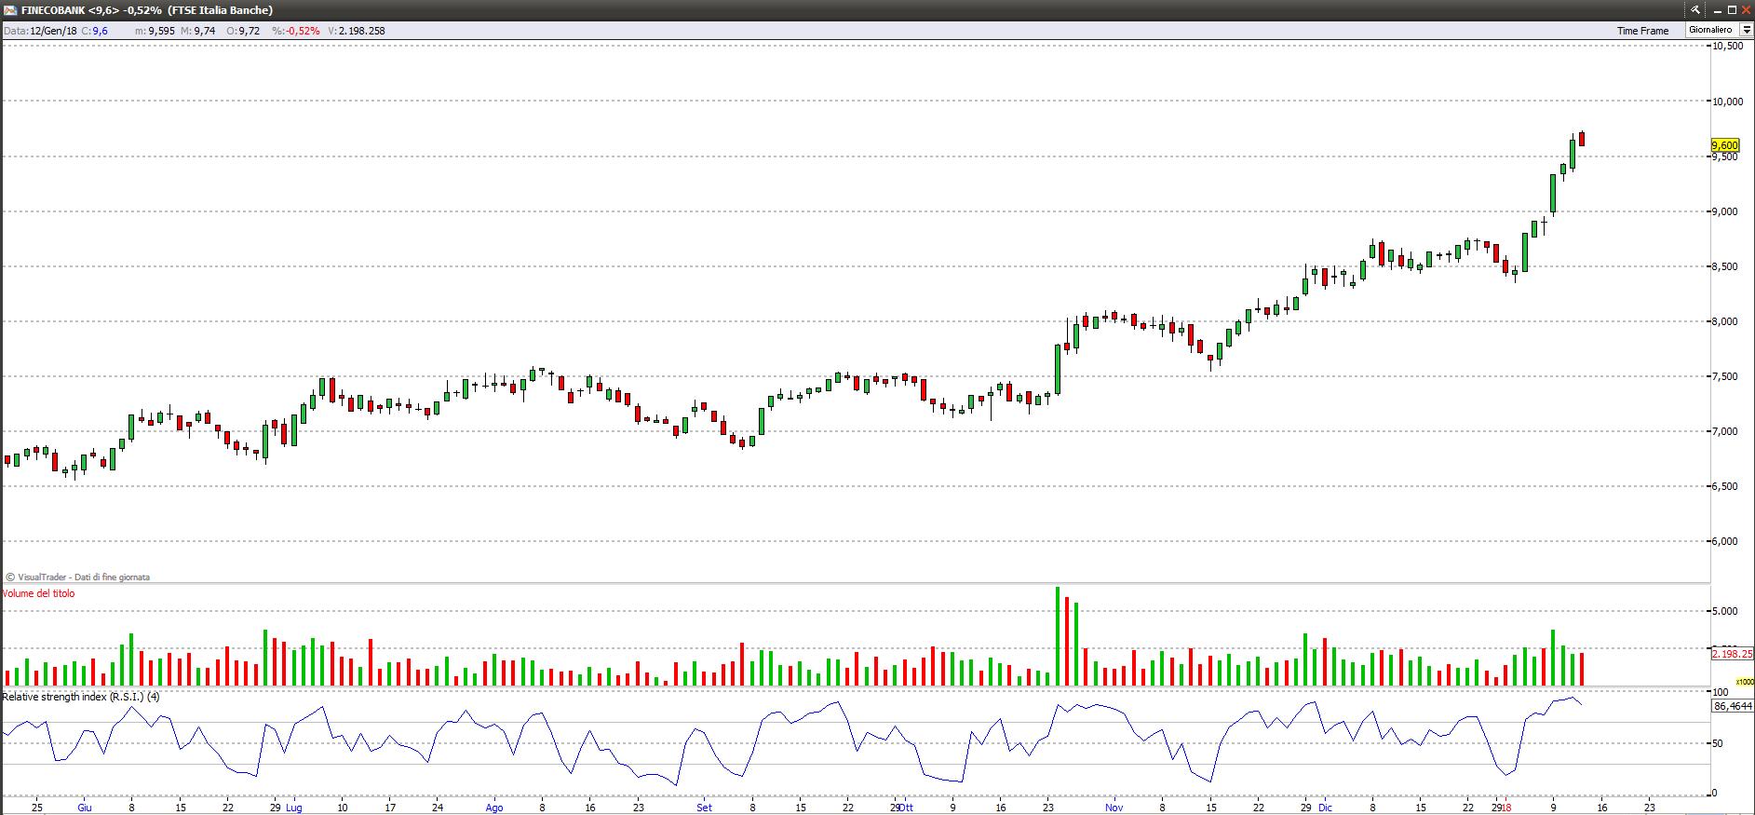Click the FINECOBANK window title text
1755x815 pixels.
[x=147, y=10]
